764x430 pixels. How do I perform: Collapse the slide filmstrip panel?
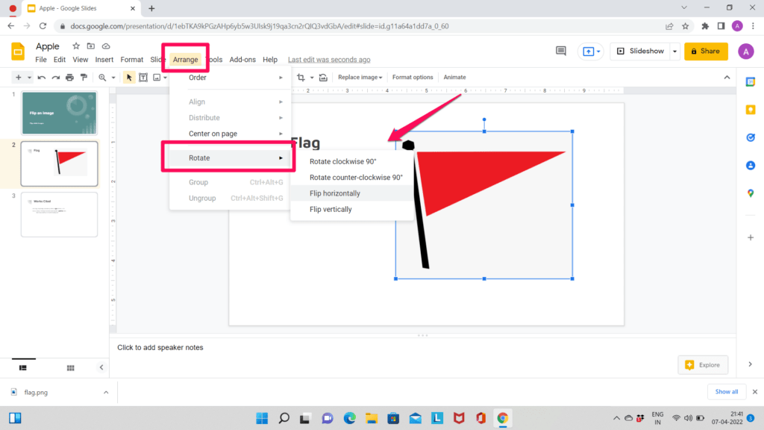(101, 367)
